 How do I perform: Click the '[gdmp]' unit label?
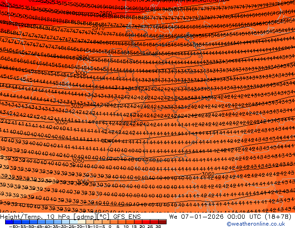click(x=86, y=217)
